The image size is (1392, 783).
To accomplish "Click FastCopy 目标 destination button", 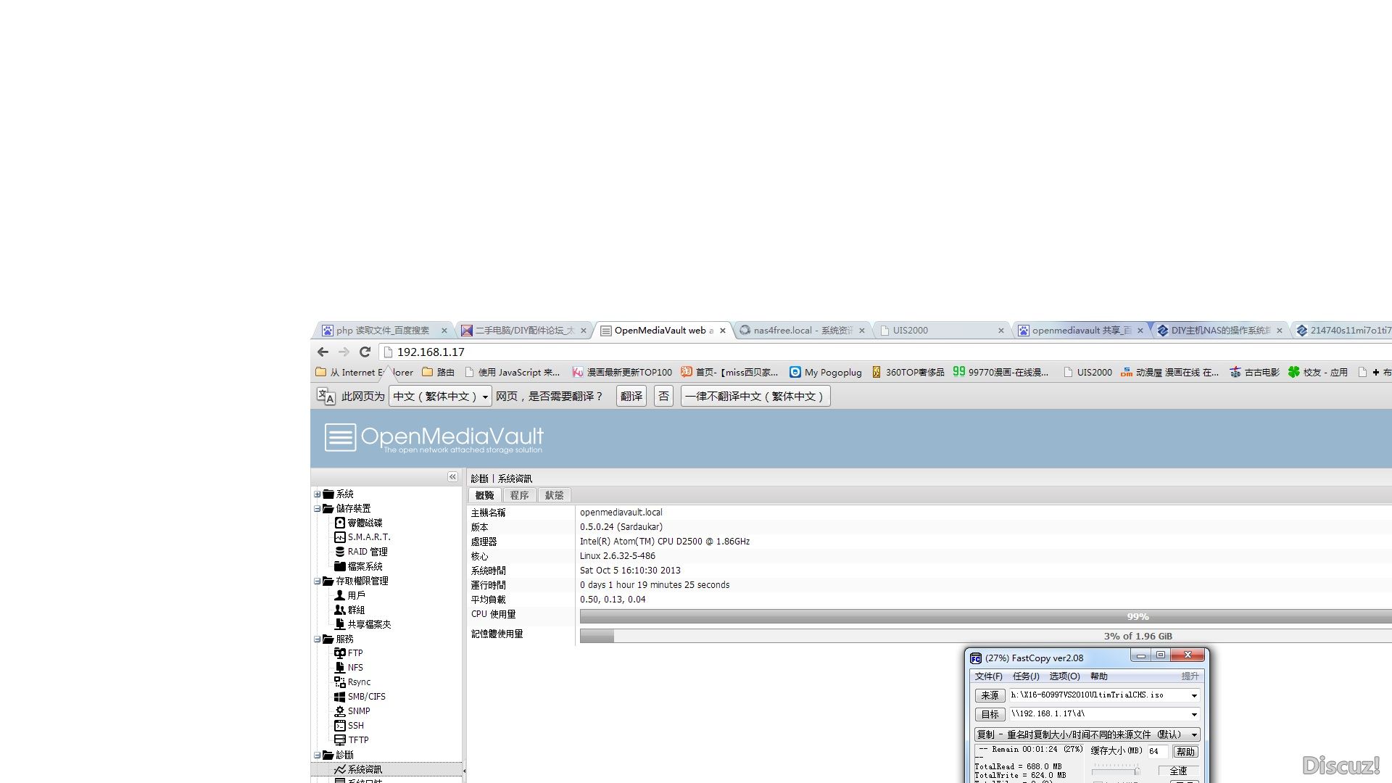I will [x=990, y=715].
